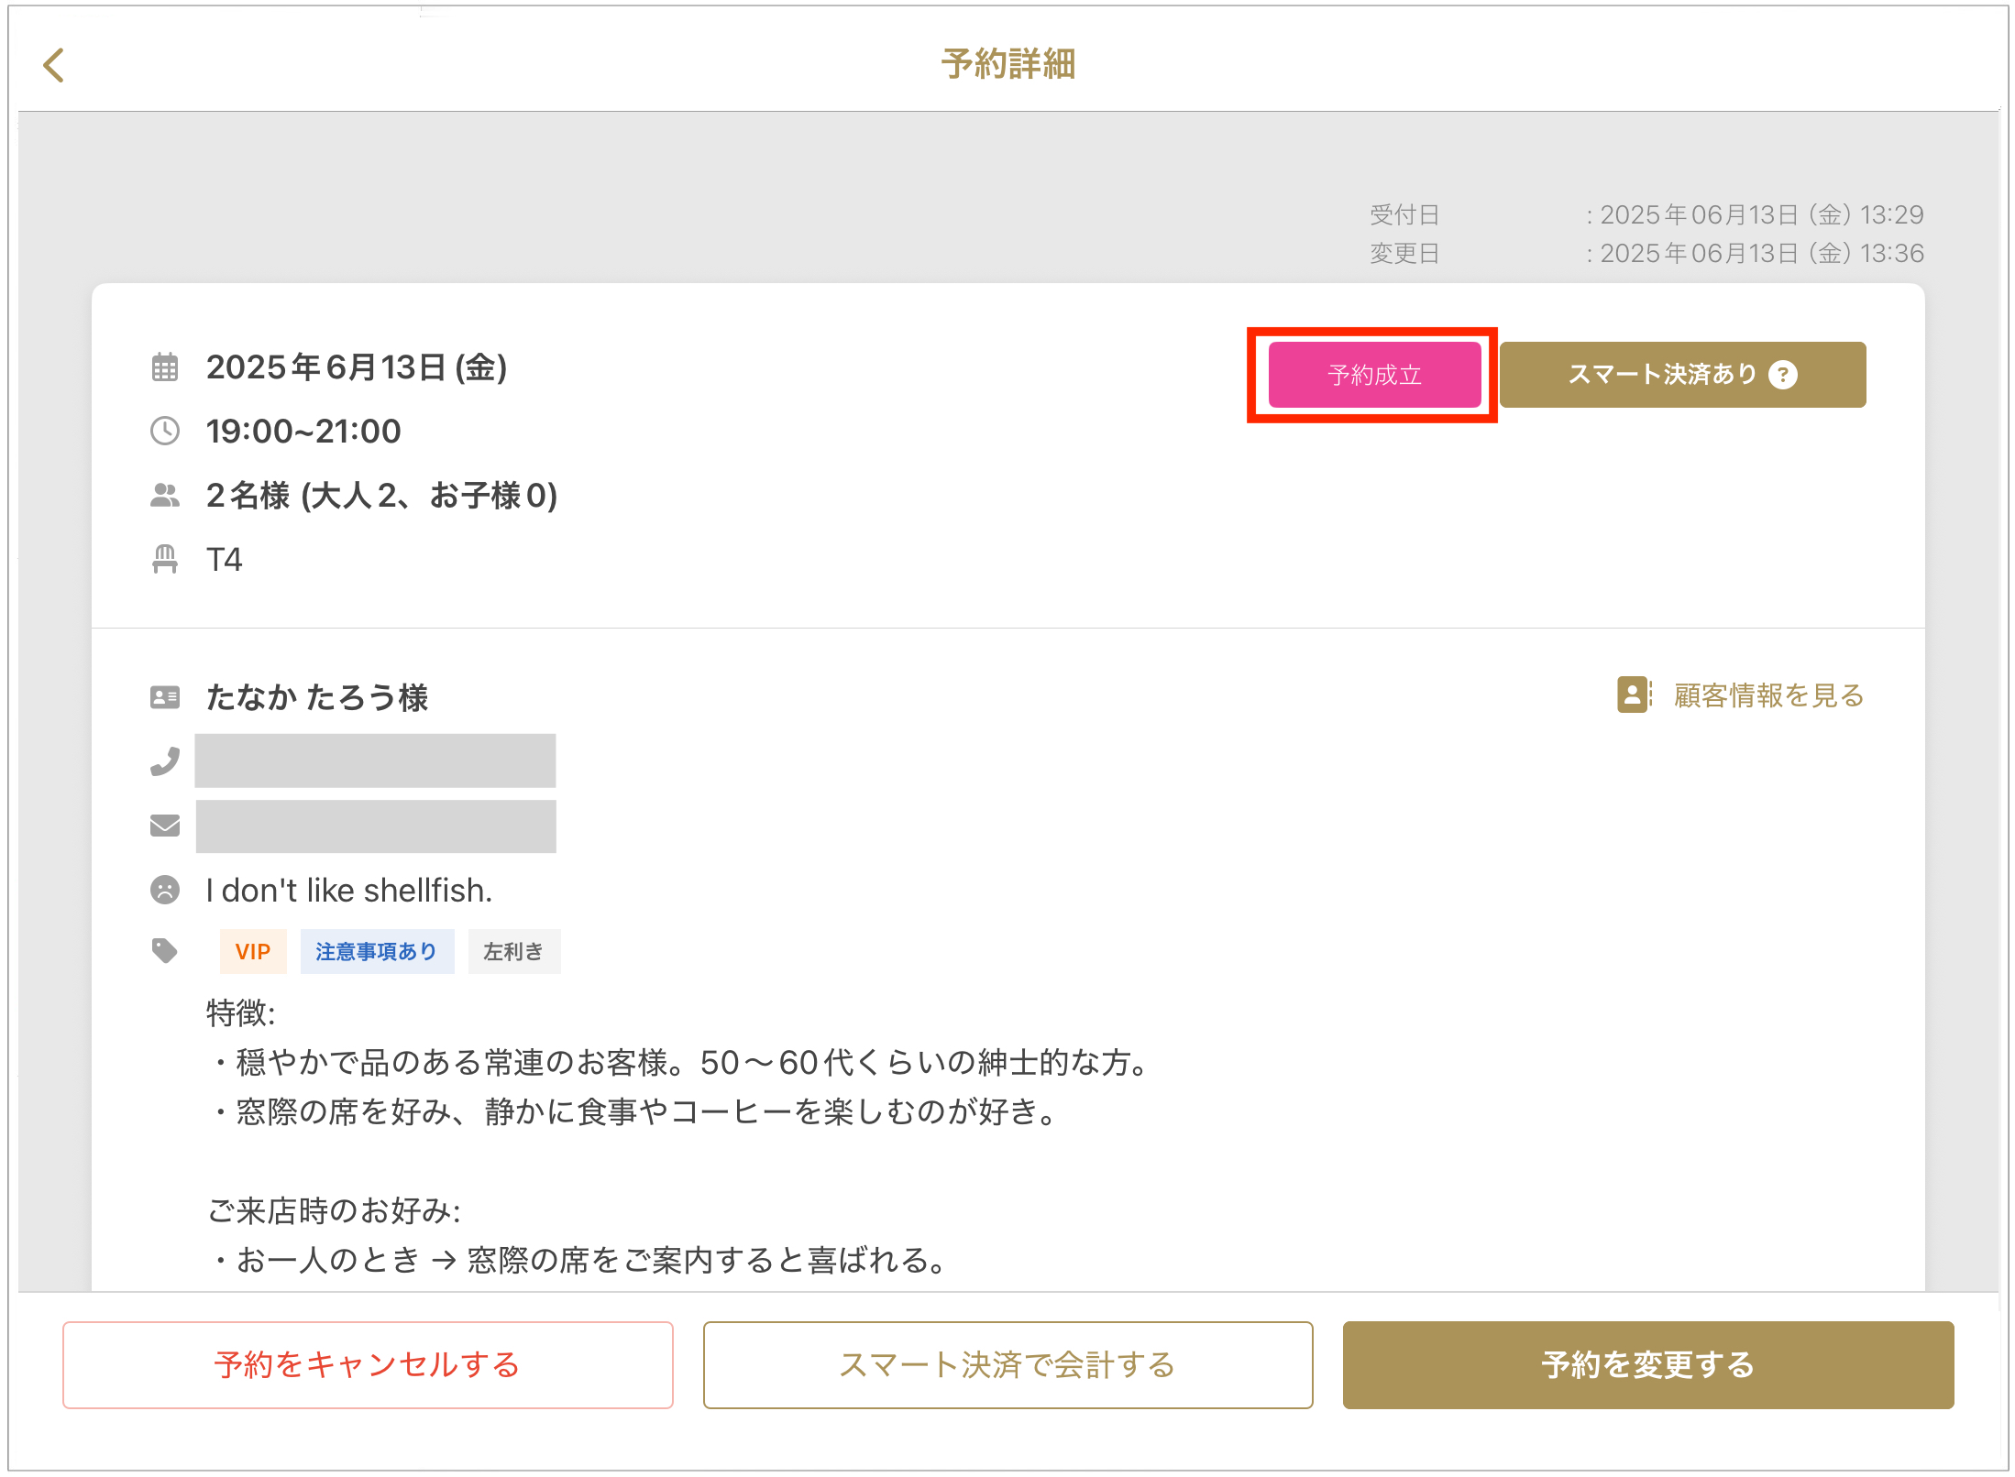Click the back arrow icon

(x=54, y=65)
